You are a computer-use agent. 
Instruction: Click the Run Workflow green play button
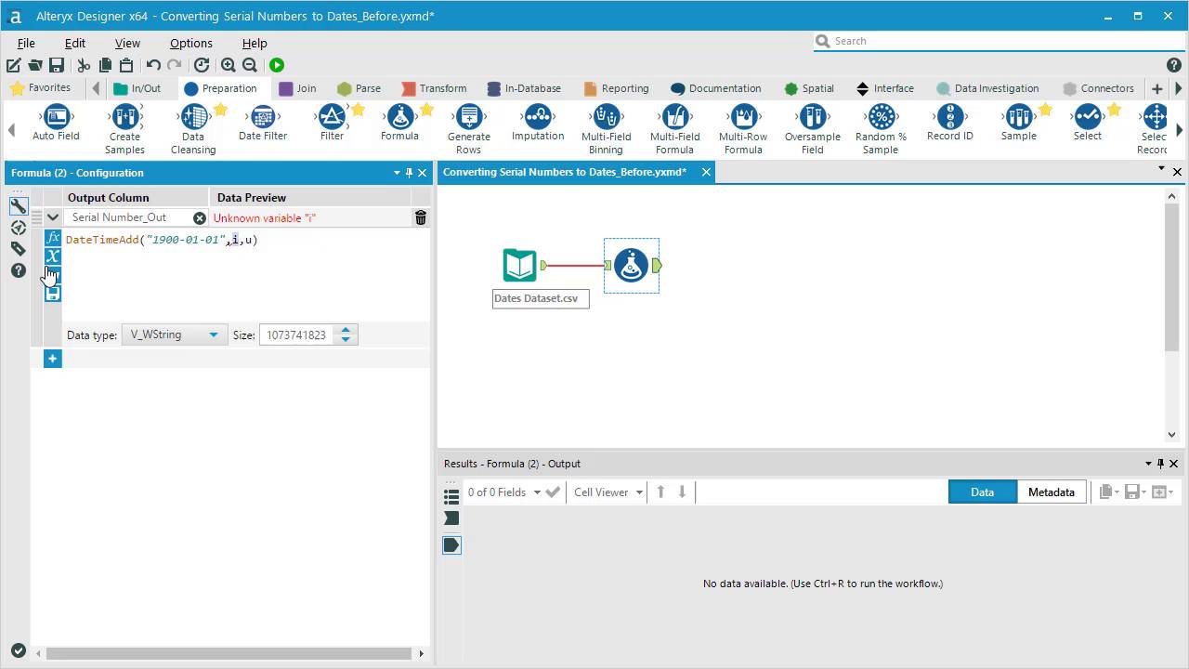277,65
